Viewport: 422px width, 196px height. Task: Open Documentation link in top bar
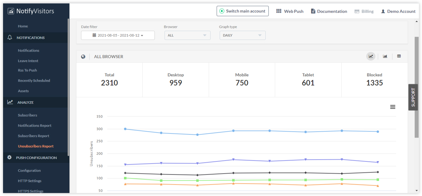329,11
